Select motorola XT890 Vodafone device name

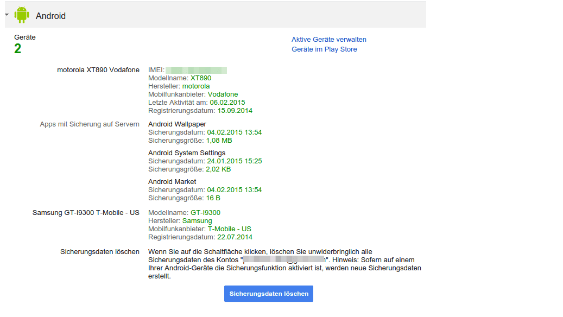pyautogui.click(x=98, y=70)
